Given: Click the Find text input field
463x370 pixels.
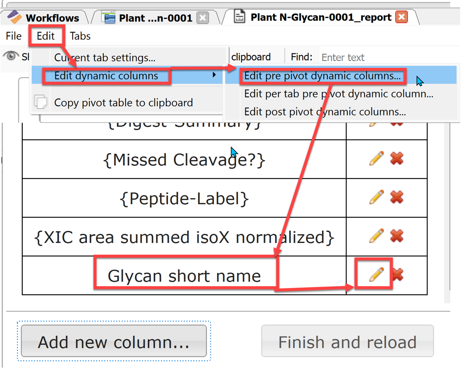Looking at the screenshot, I should coord(388,57).
